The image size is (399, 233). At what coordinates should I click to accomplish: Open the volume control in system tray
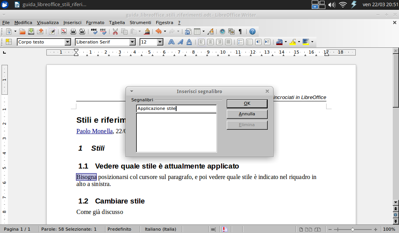click(x=332, y=5)
